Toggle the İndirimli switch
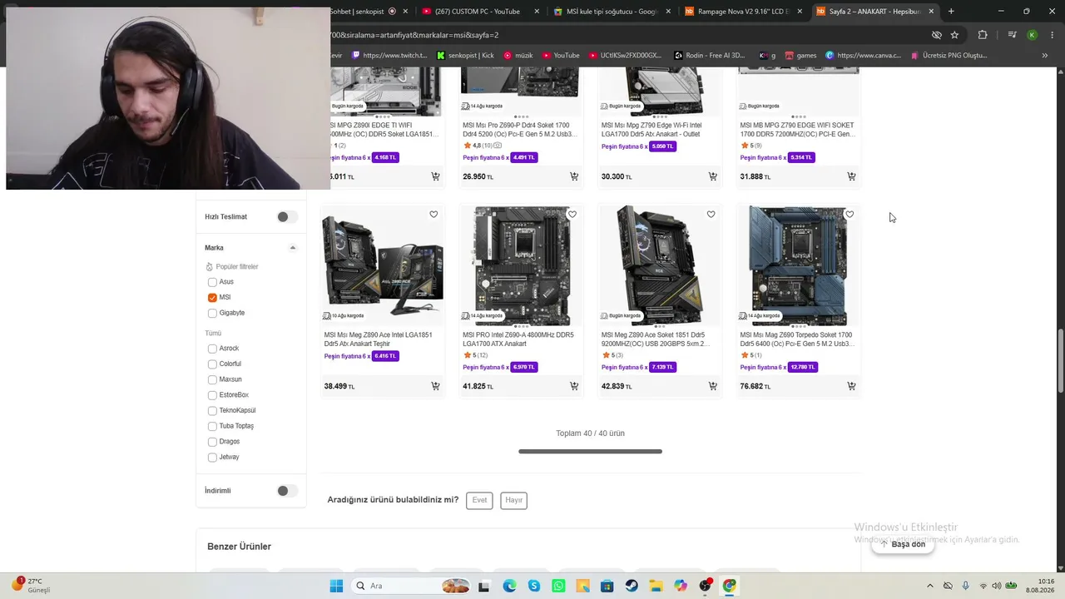The width and height of the screenshot is (1065, 599). coord(287,491)
